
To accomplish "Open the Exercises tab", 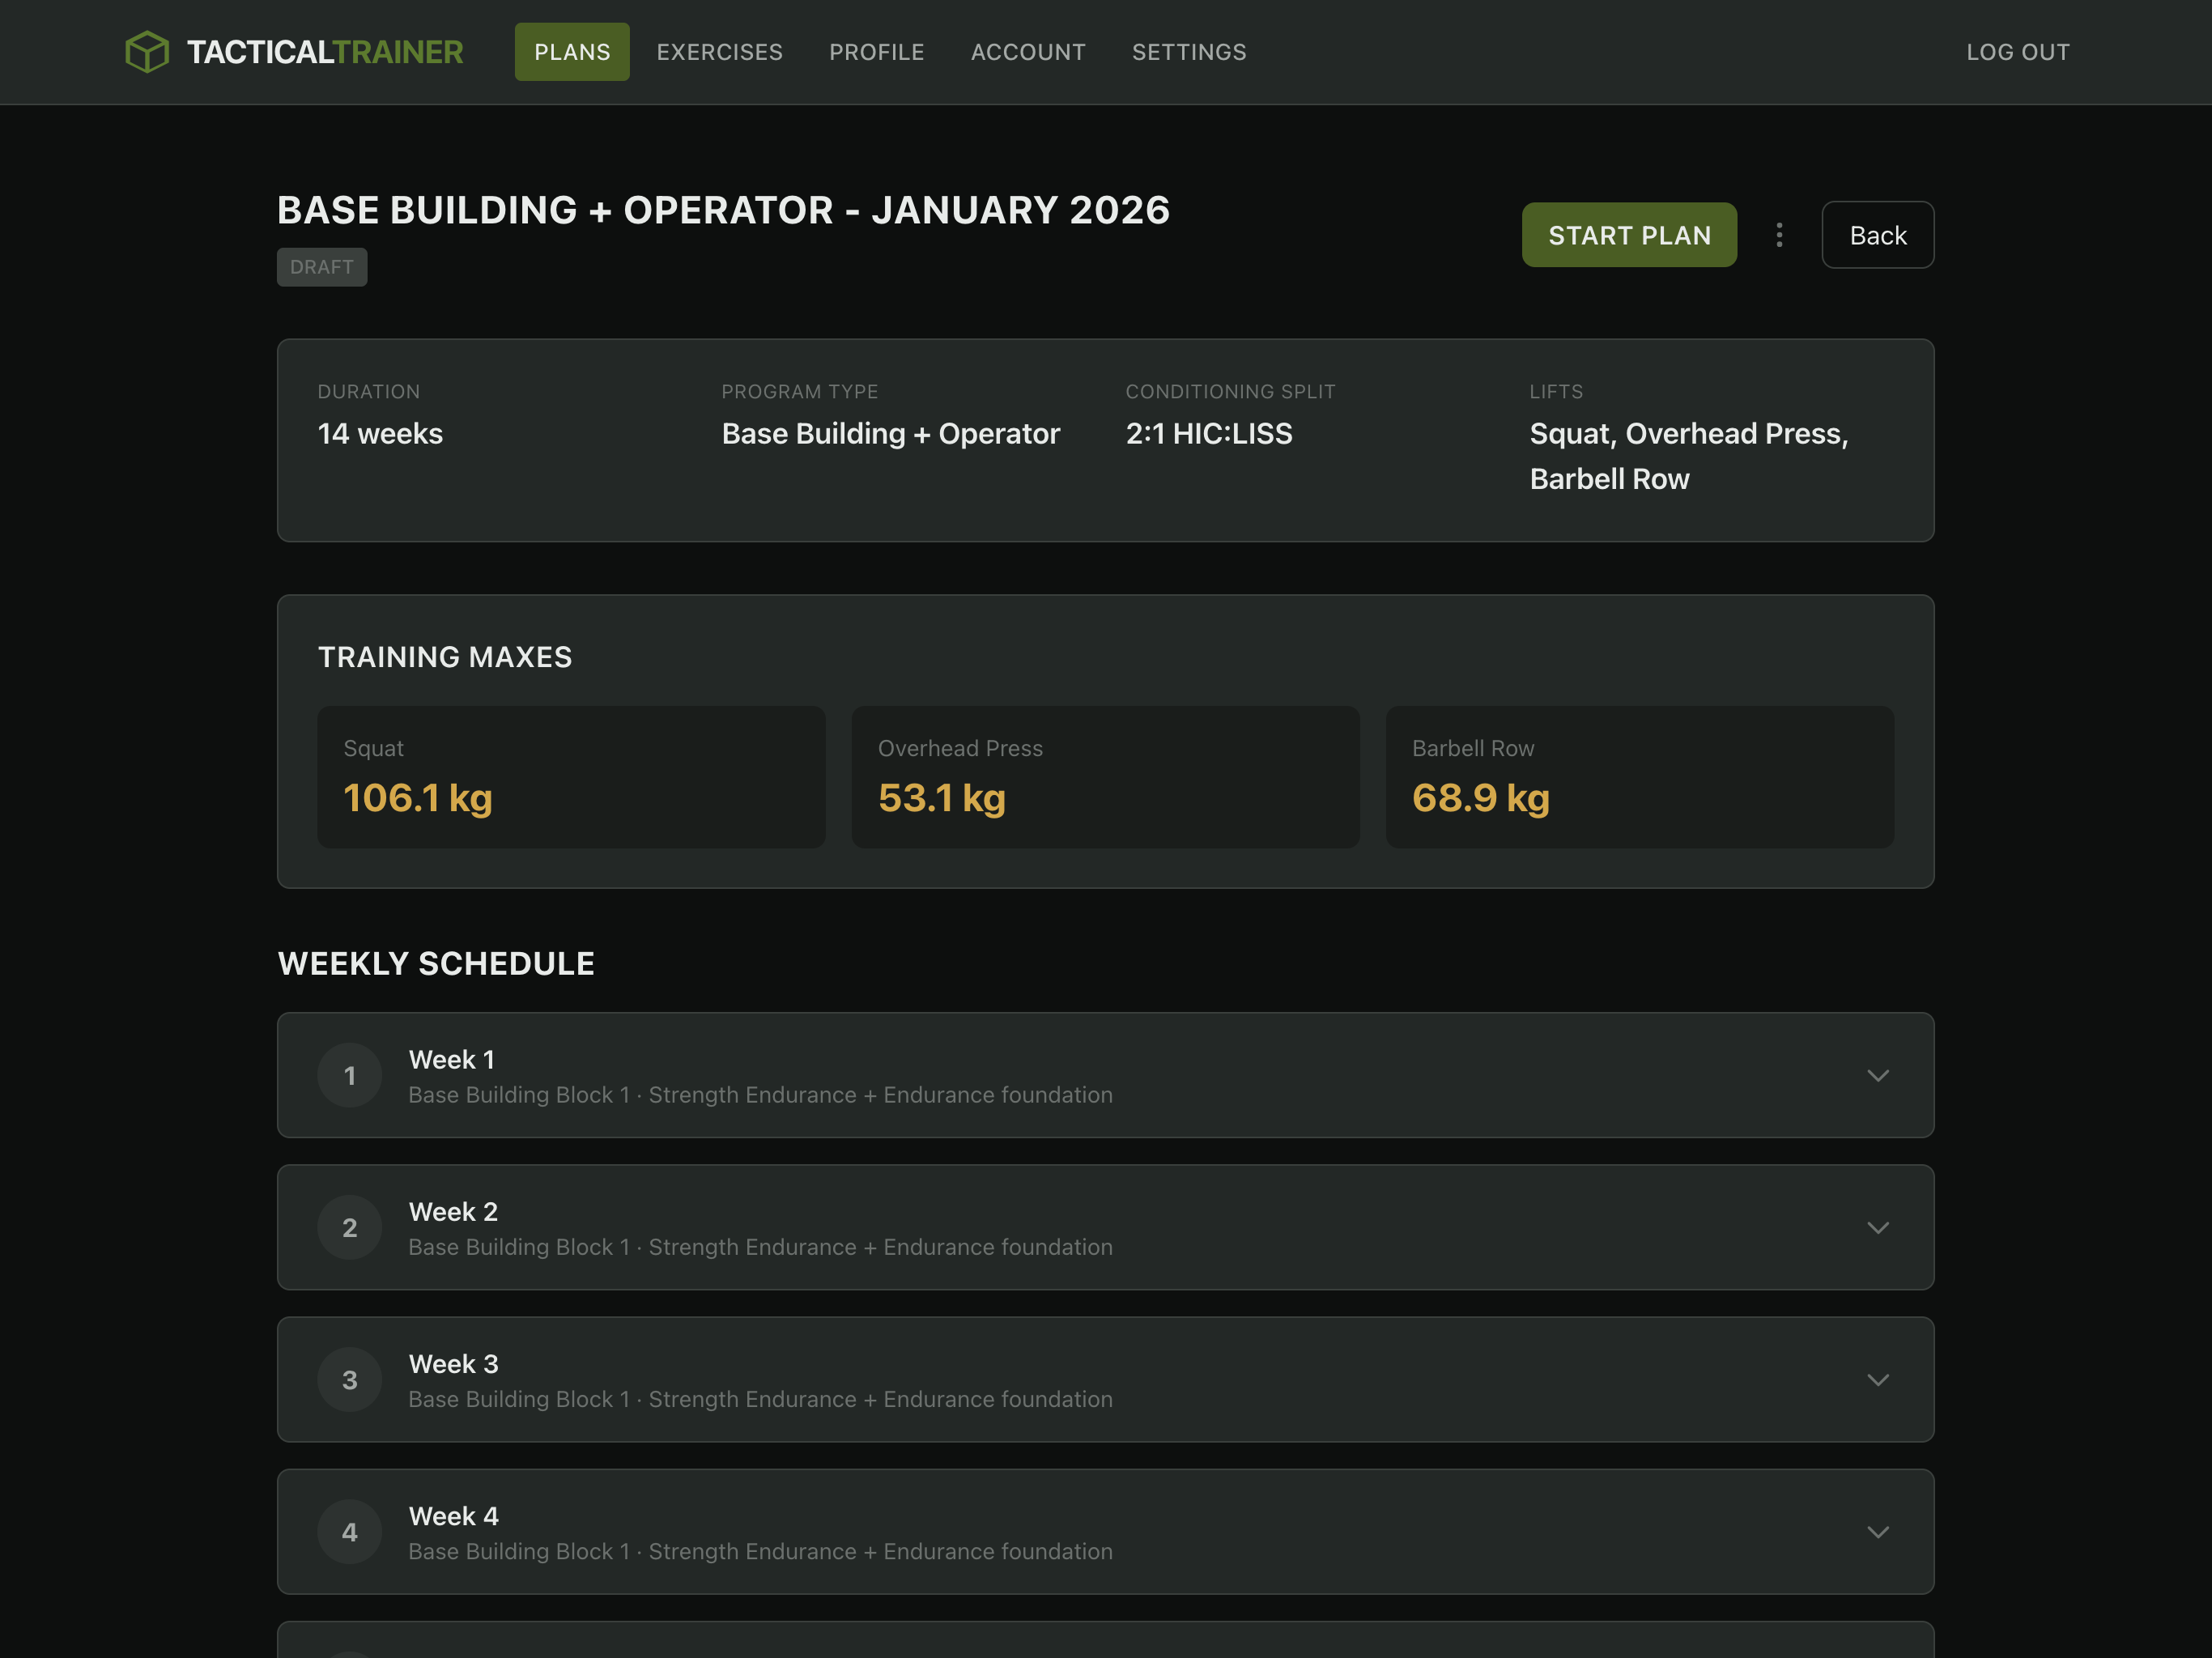I will click(x=719, y=52).
